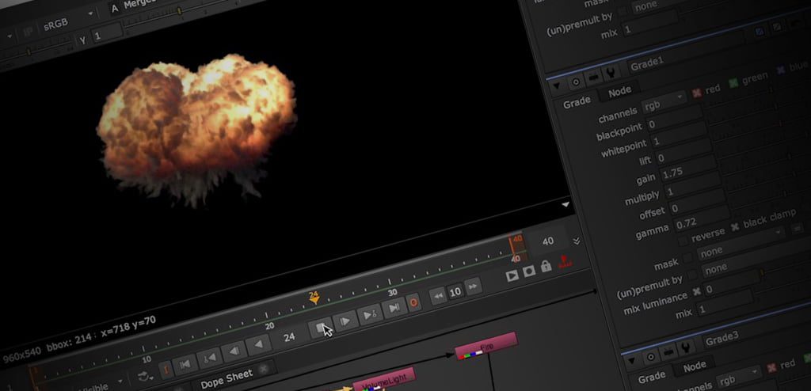The width and height of the screenshot is (811, 391).
Task: Enable the reverse checkbox in Grade1
Action: (683, 241)
